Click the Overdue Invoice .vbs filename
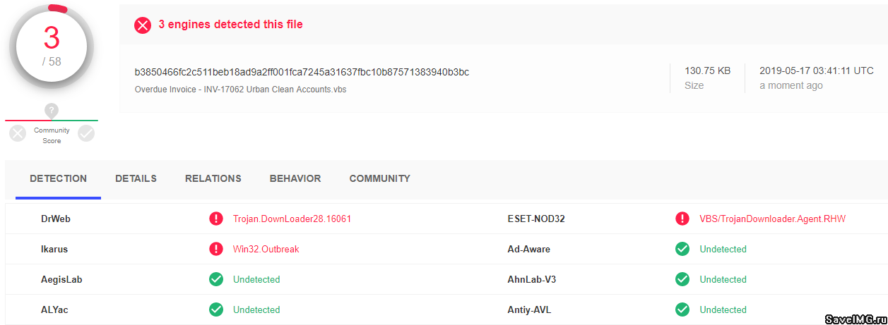888x325 pixels. pos(240,90)
